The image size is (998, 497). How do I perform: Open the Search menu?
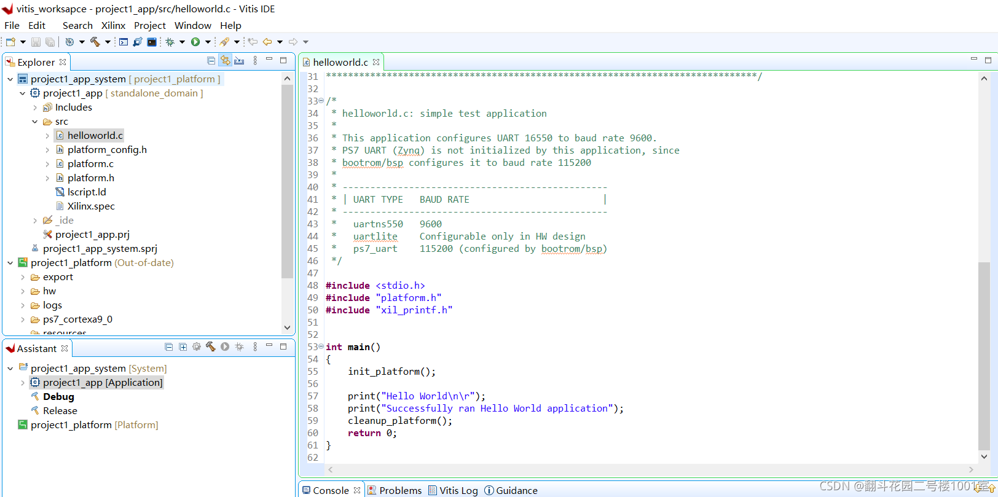(77, 25)
